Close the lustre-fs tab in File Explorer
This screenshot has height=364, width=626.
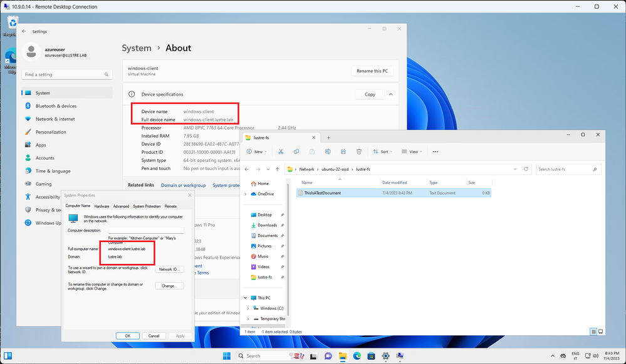click(313, 138)
